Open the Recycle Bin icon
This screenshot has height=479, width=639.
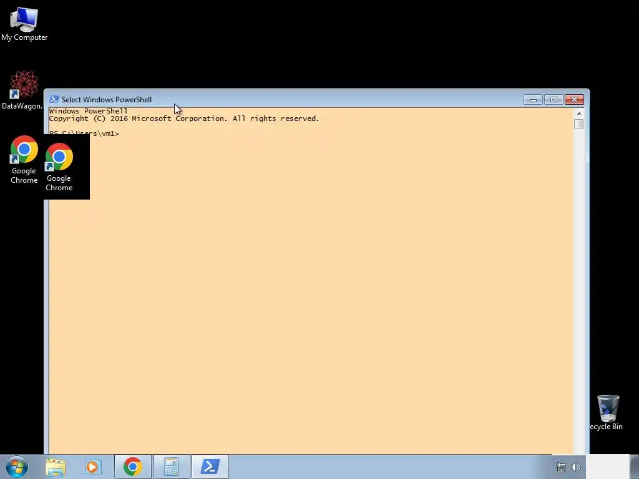pyautogui.click(x=607, y=413)
